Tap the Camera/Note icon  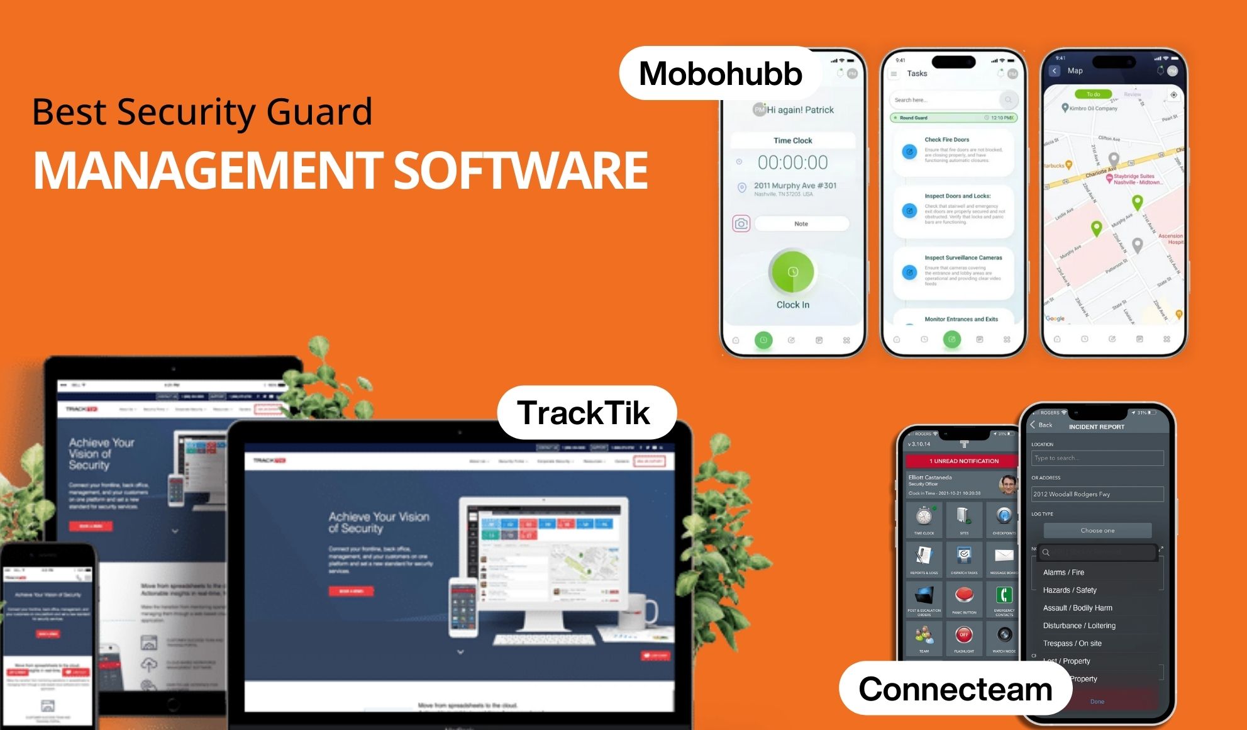point(741,223)
